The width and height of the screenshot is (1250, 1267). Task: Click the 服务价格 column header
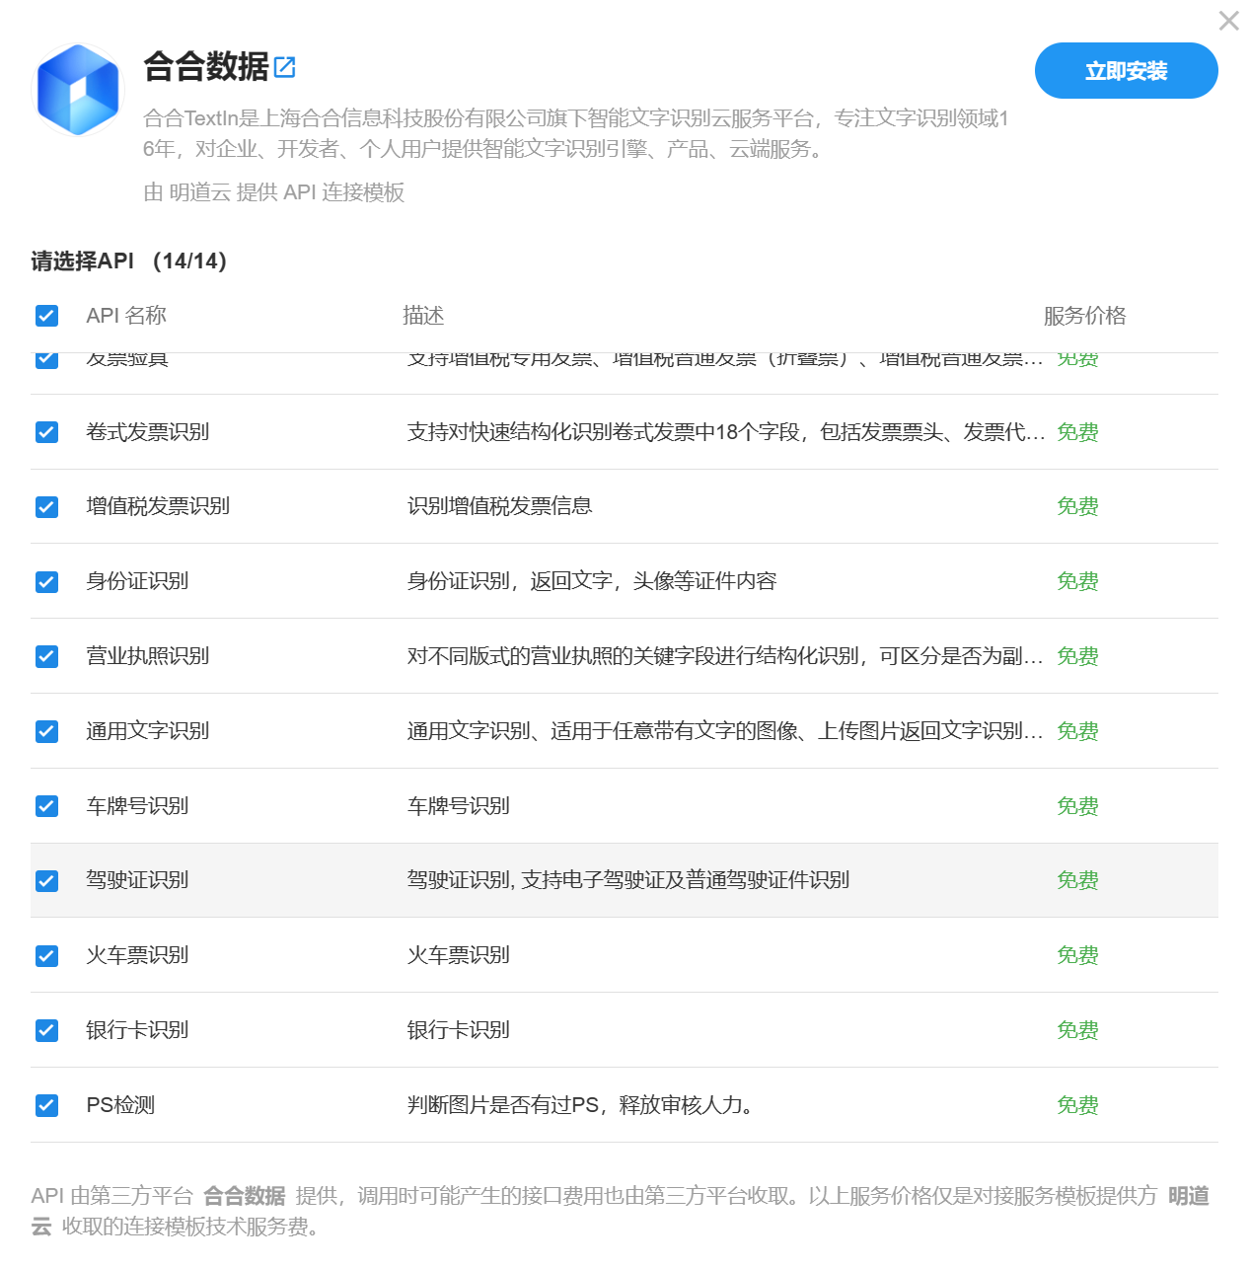pos(1084,316)
